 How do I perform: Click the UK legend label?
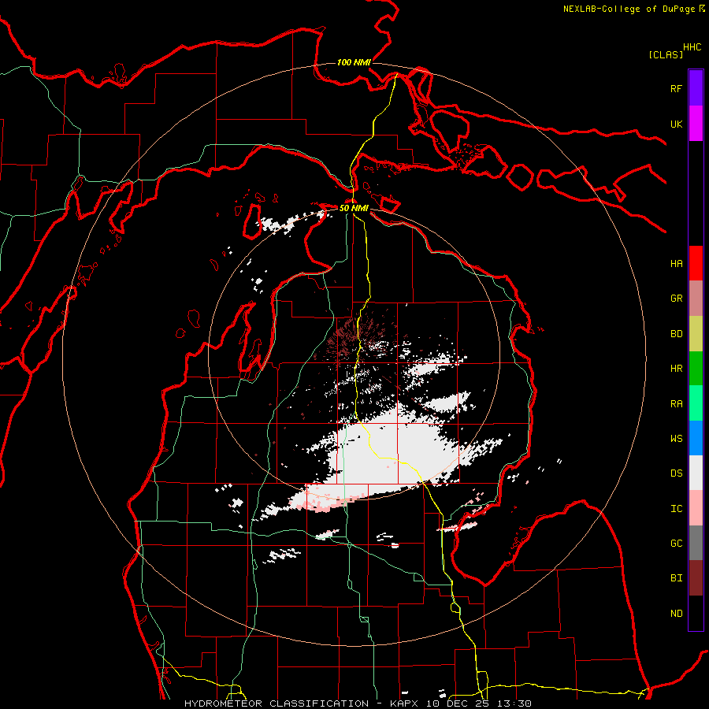[x=676, y=124]
